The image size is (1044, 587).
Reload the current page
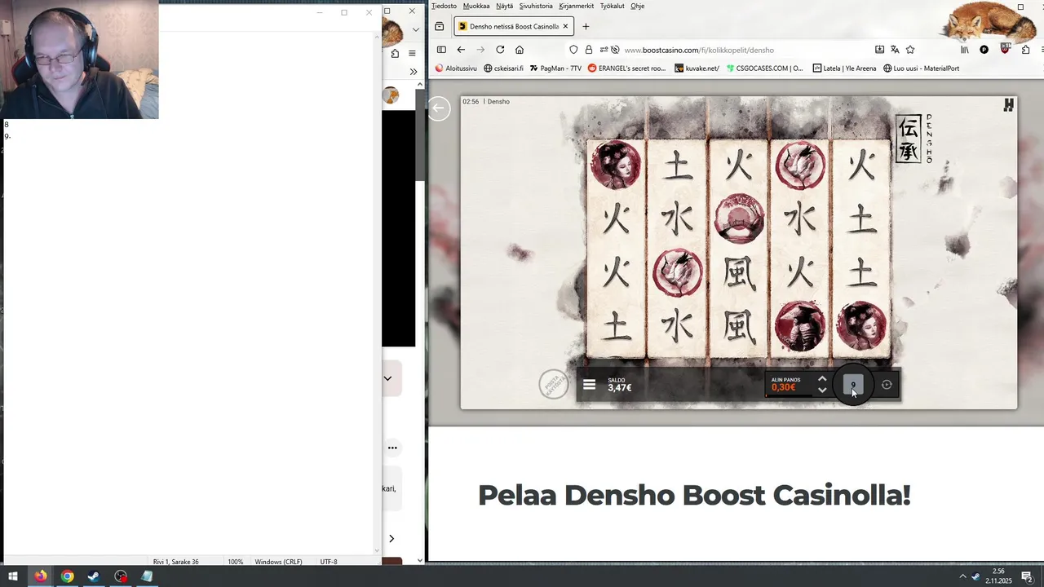point(500,50)
